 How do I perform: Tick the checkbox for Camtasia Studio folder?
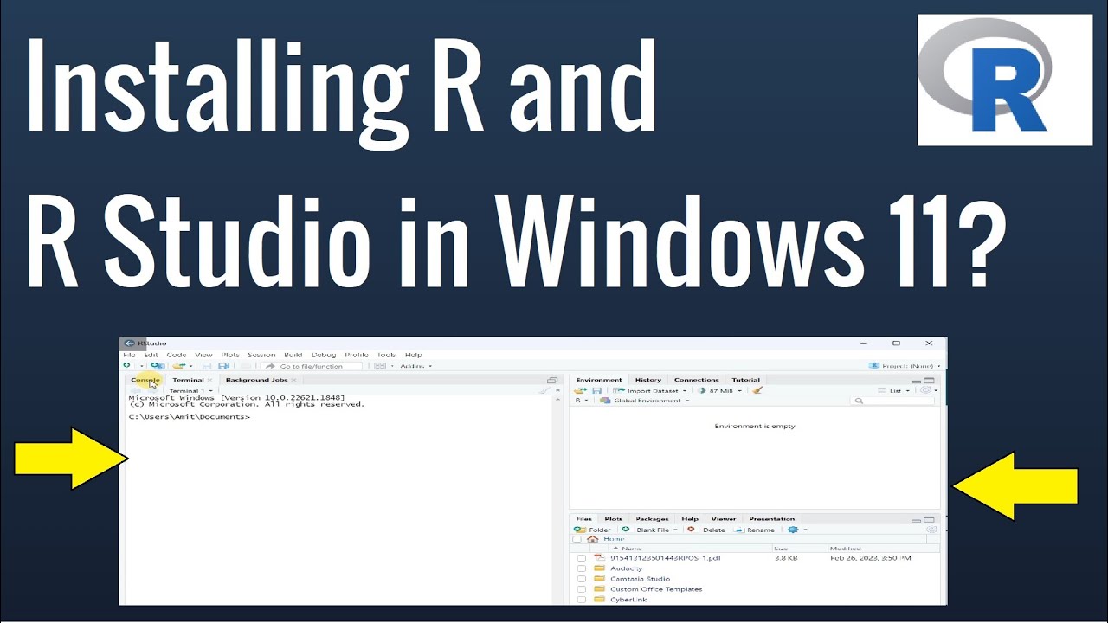click(x=582, y=579)
